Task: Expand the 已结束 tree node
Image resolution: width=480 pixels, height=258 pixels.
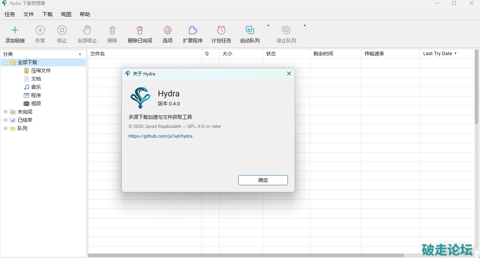Action: [x=6, y=120]
